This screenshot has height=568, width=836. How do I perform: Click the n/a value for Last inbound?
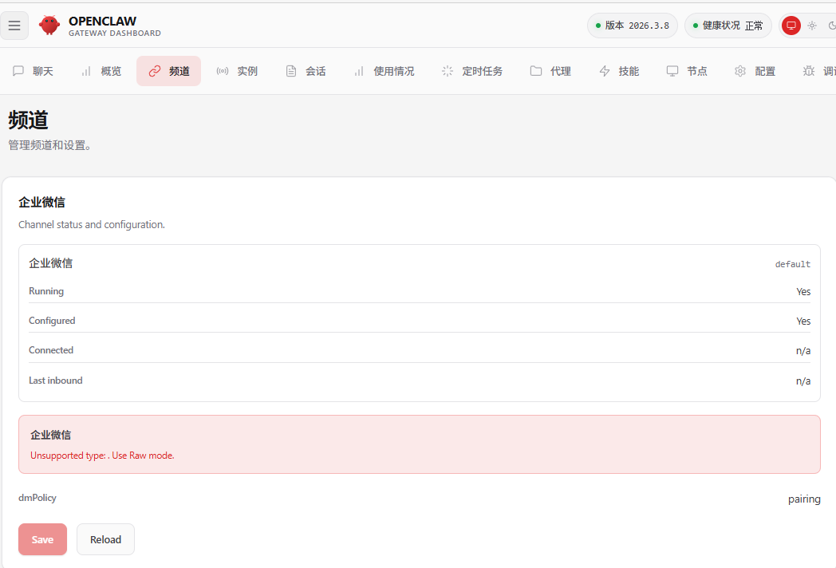[x=803, y=381]
